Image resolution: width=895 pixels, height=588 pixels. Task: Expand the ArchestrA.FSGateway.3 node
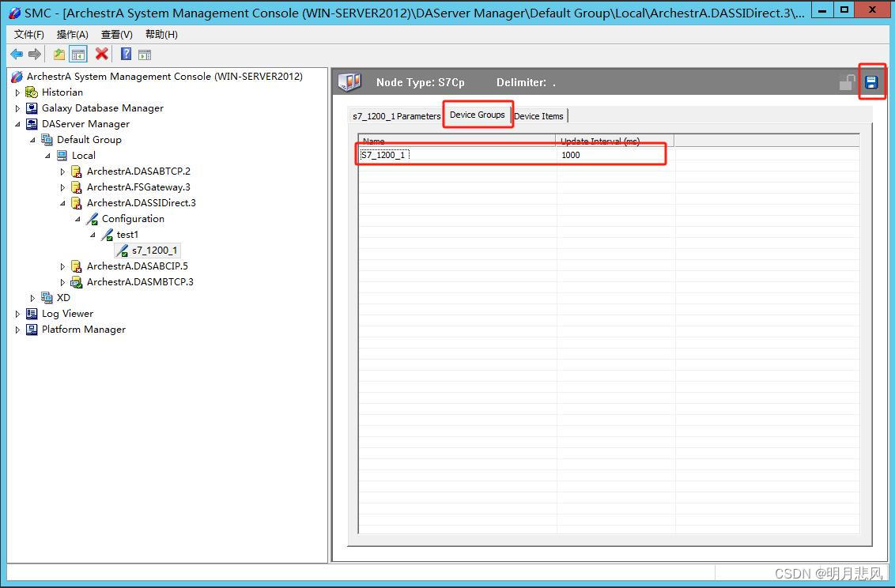coord(62,187)
